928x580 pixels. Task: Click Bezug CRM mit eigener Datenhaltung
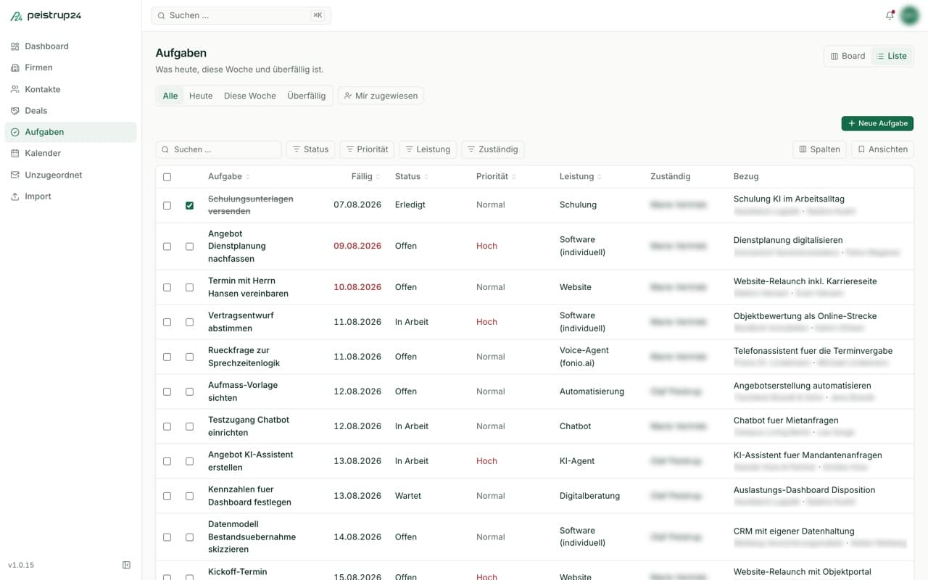tap(794, 531)
